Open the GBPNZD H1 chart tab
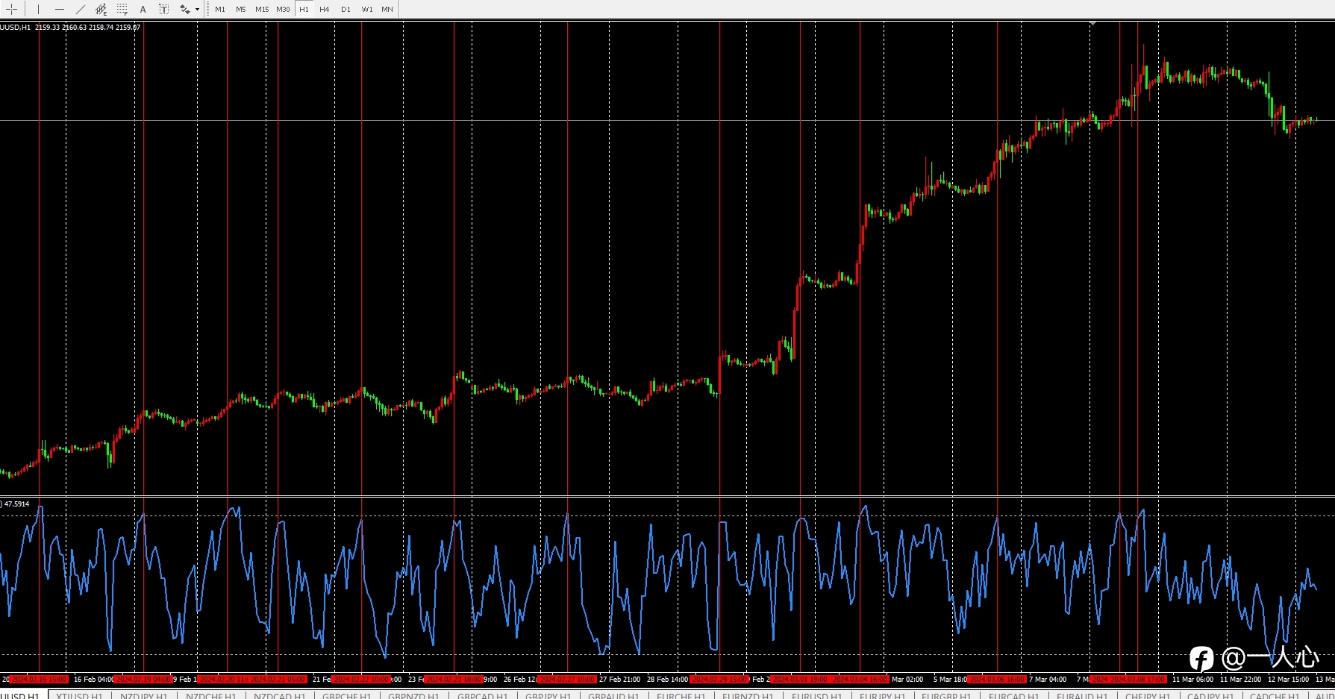This screenshot has width=1335, height=699. (413, 695)
